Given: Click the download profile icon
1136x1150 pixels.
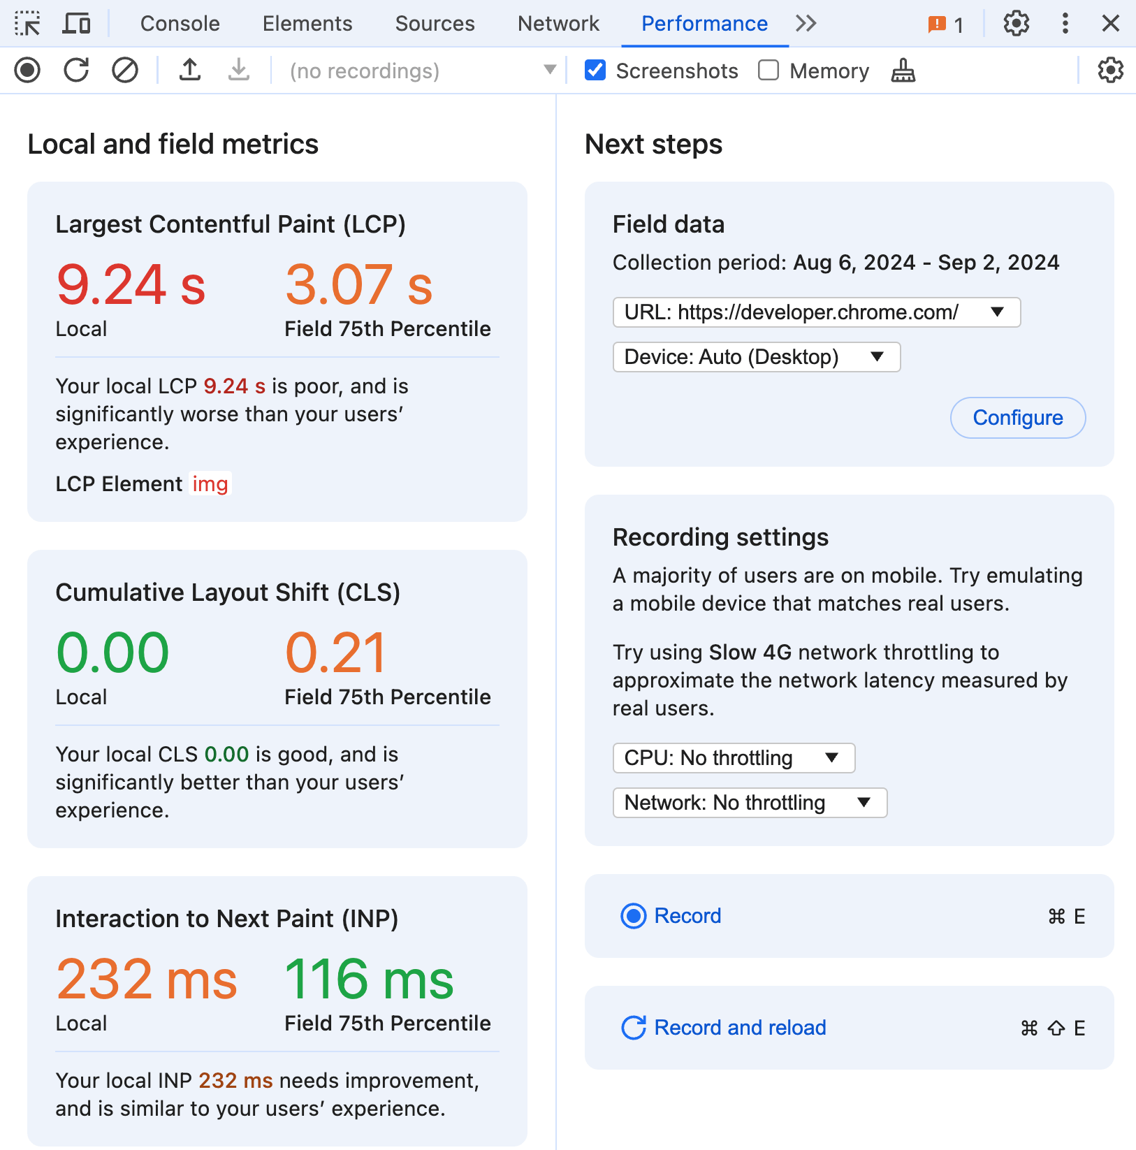Looking at the screenshot, I should click(238, 70).
